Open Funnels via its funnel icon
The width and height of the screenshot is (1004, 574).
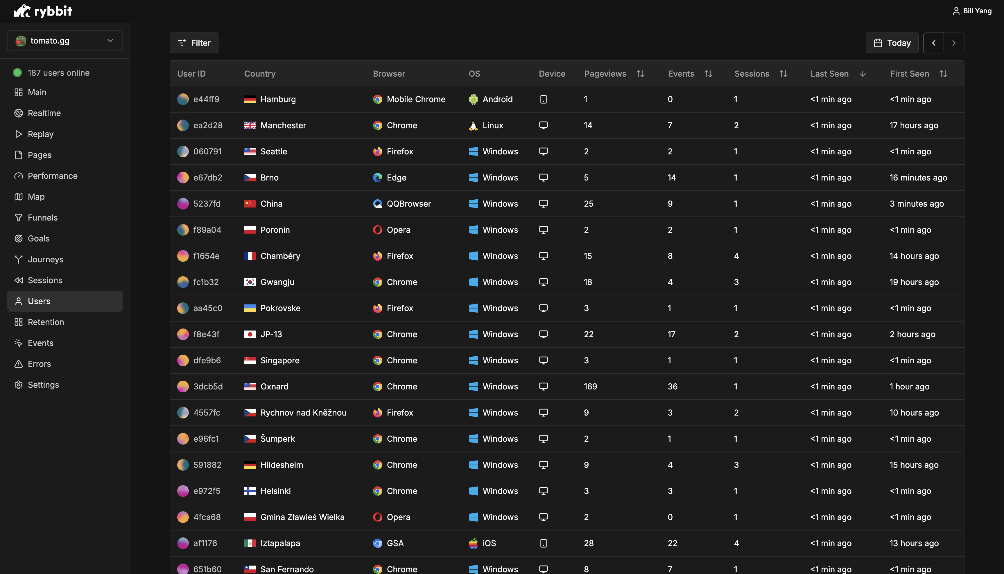[19, 218]
